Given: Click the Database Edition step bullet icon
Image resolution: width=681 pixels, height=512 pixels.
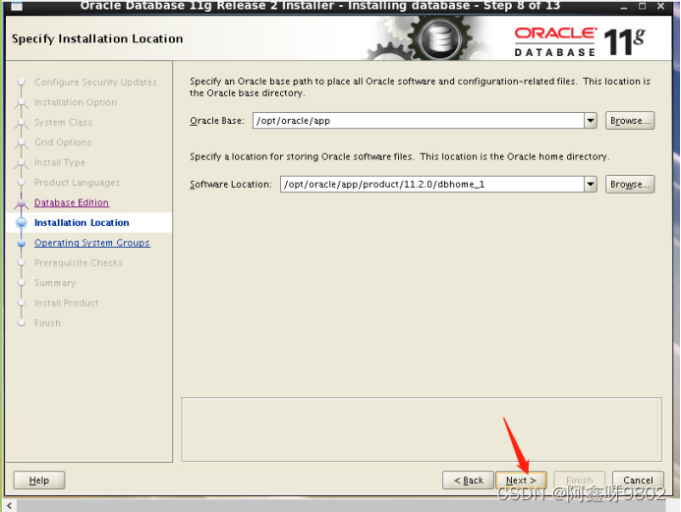Looking at the screenshot, I should (x=22, y=202).
